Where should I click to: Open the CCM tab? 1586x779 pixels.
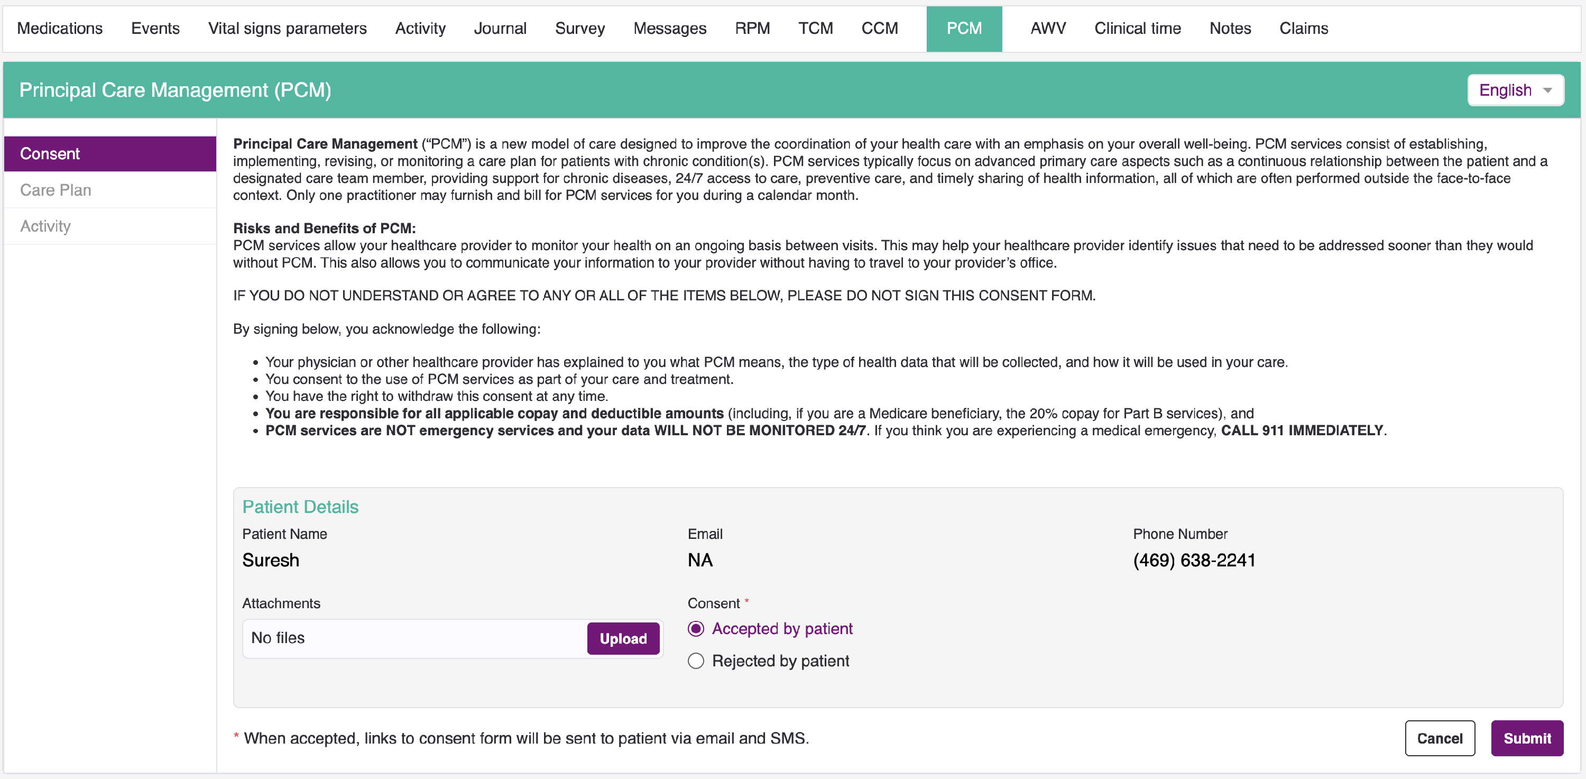click(x=879, y=29)
